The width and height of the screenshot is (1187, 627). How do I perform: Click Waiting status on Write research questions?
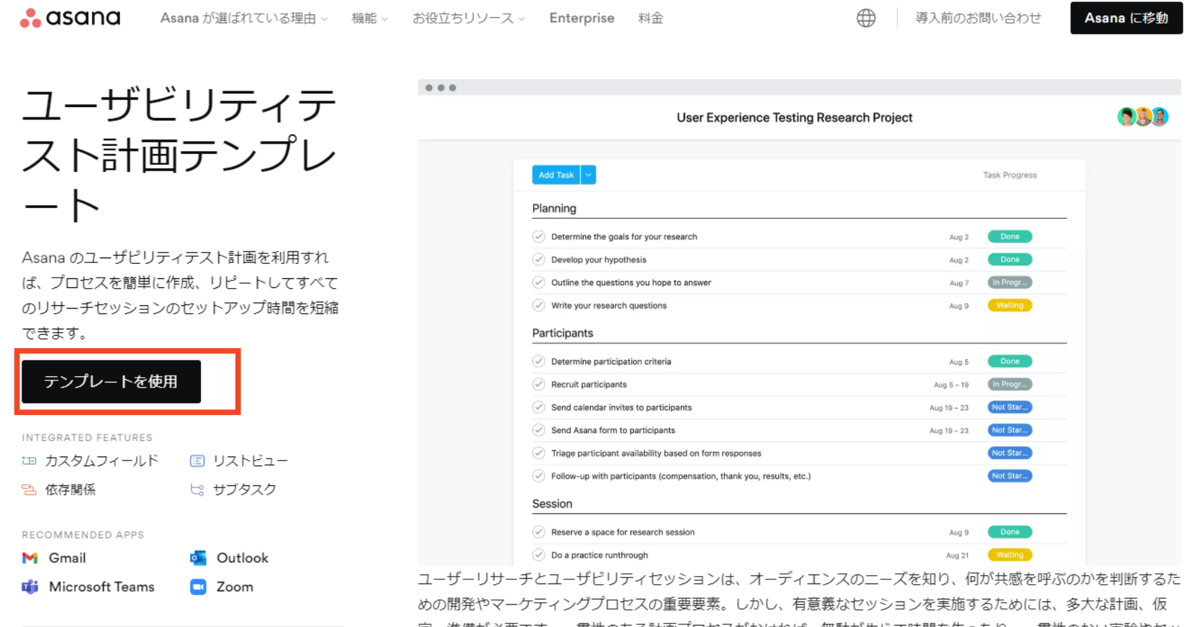(1010, 305)
